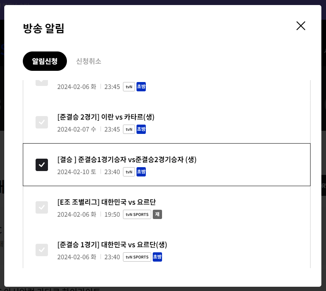The width and height of the screenshot is (326, 291).
Task: Check the 이란 vs 카타르 notification checkbox
Action: click(42, 122)
